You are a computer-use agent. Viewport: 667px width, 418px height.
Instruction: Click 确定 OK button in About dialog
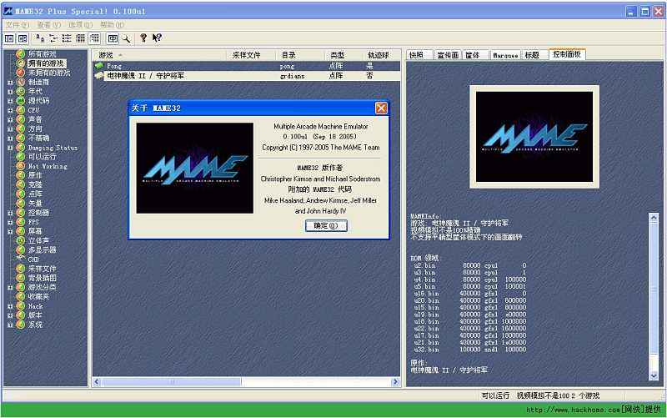326,225
